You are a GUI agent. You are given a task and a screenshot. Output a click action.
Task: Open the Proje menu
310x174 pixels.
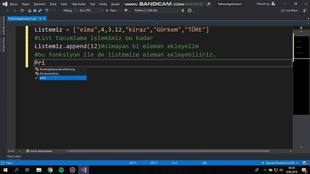[53, 4]
